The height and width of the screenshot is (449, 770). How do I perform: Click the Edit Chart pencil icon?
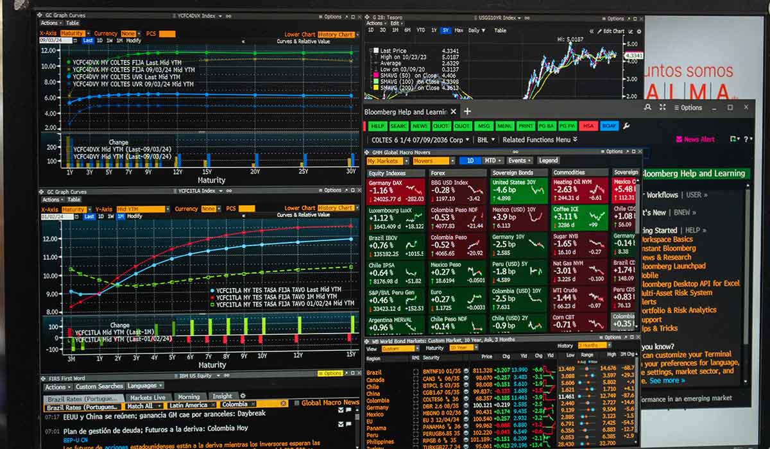coord(599,31)
